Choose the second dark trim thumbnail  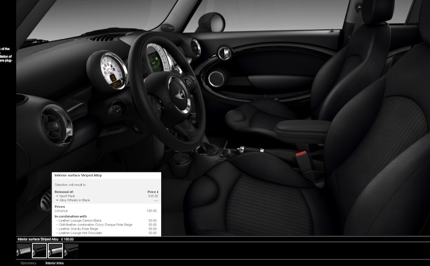39,250
